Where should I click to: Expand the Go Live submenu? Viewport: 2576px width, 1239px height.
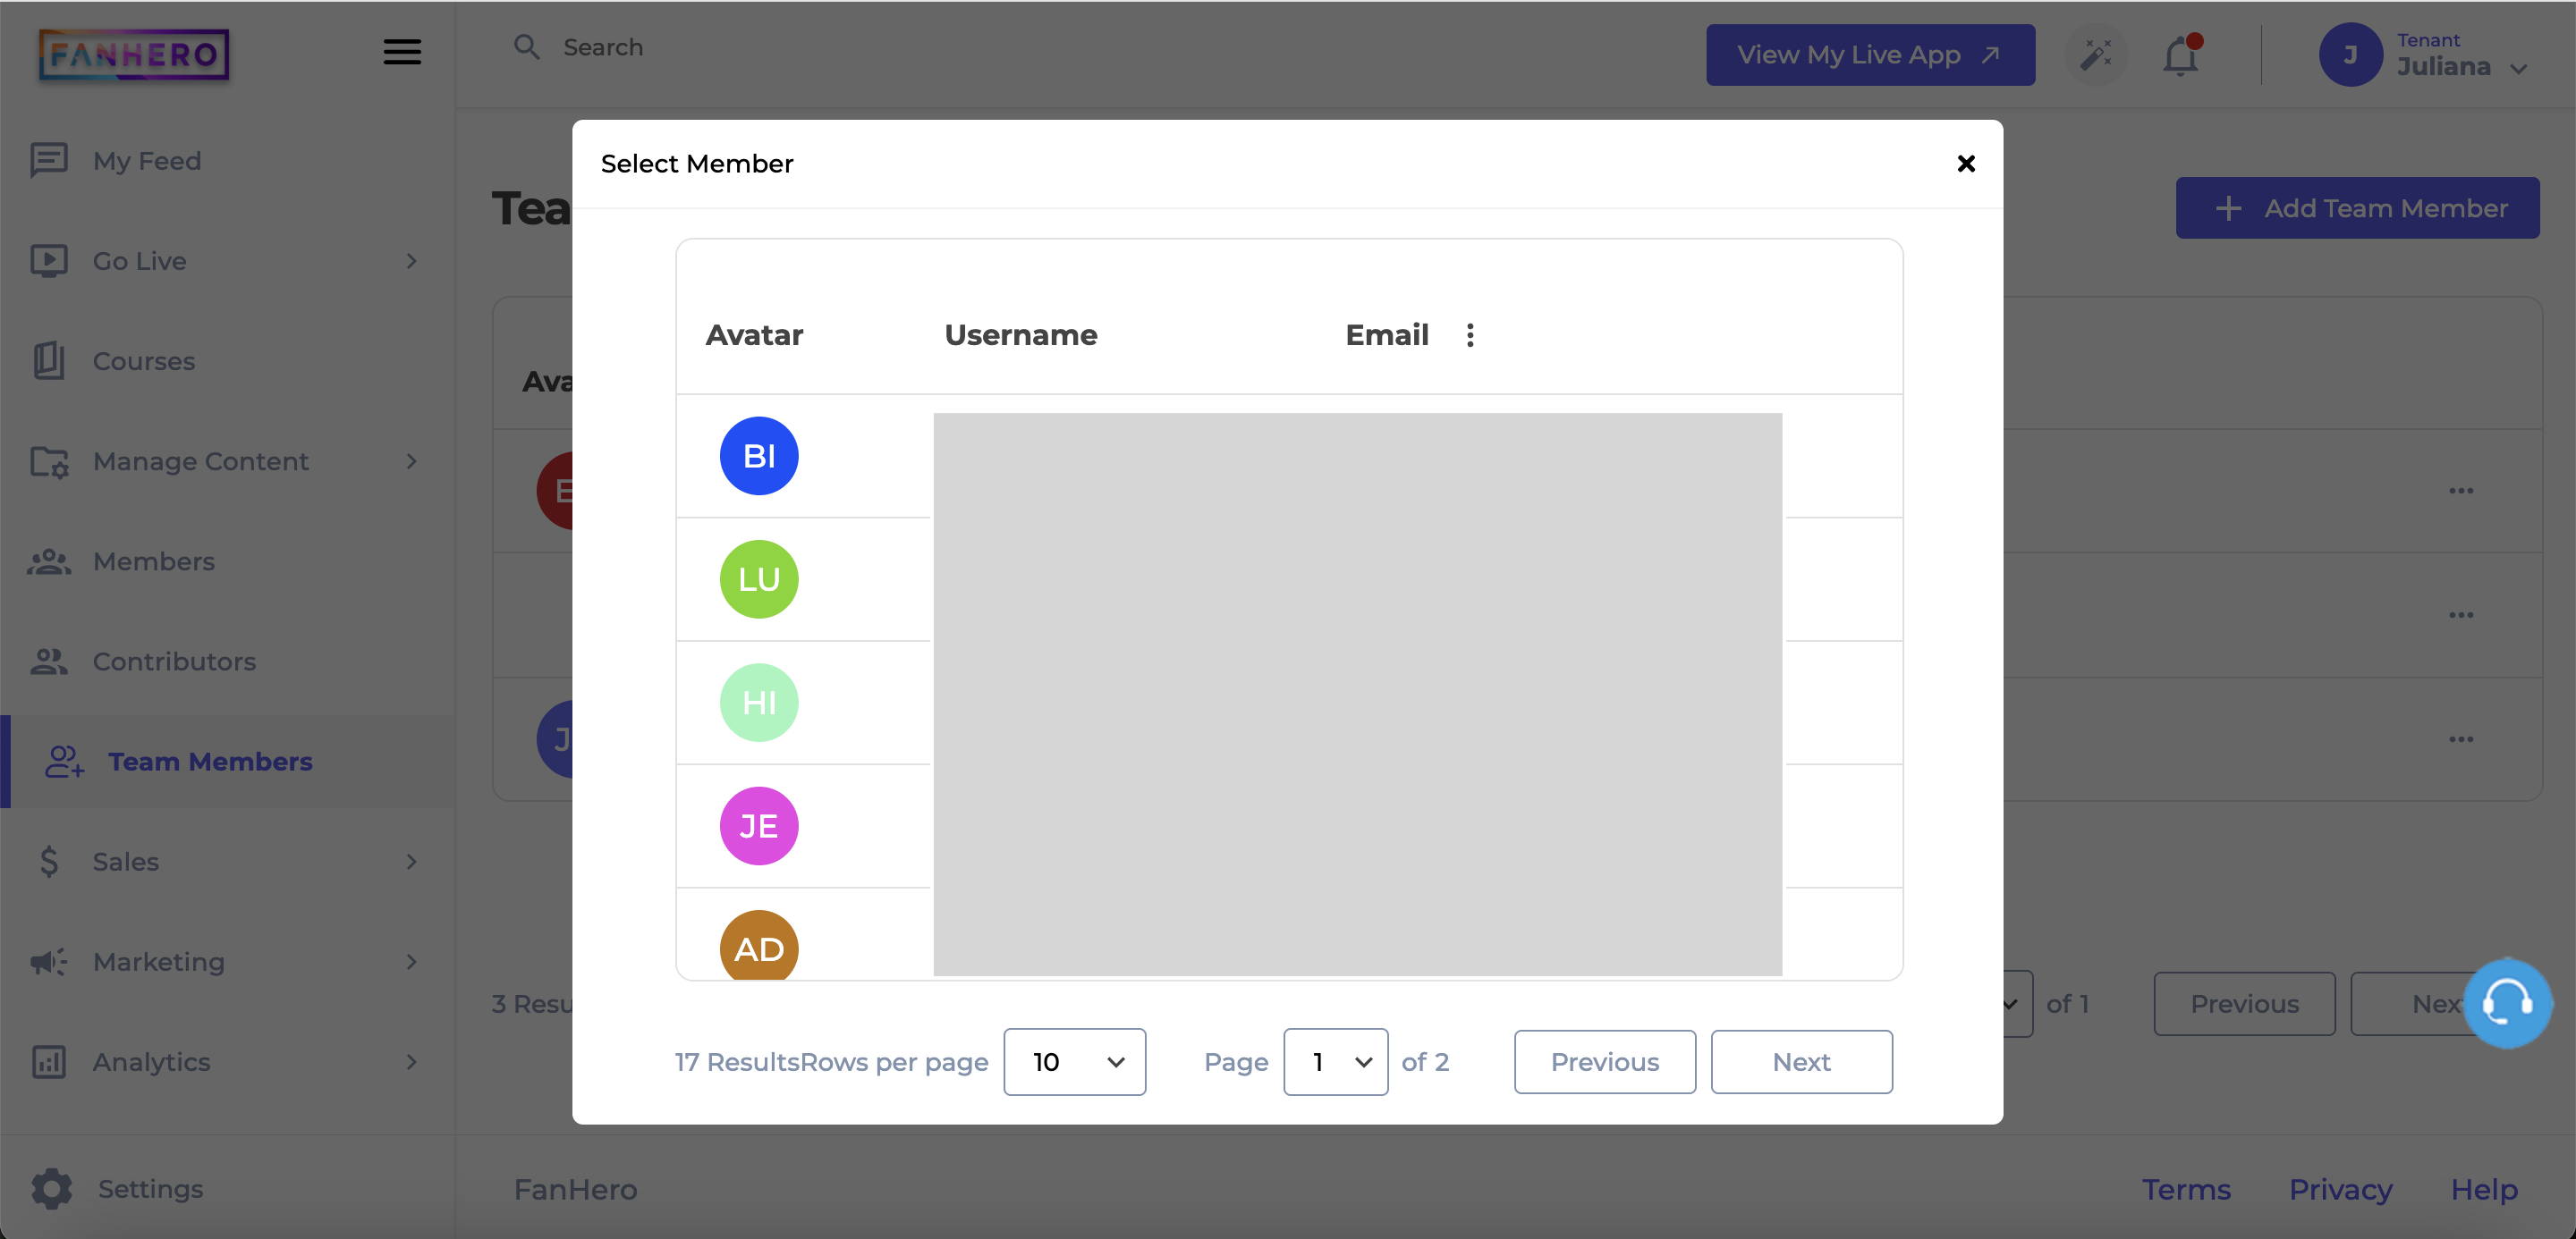point(411,261)
